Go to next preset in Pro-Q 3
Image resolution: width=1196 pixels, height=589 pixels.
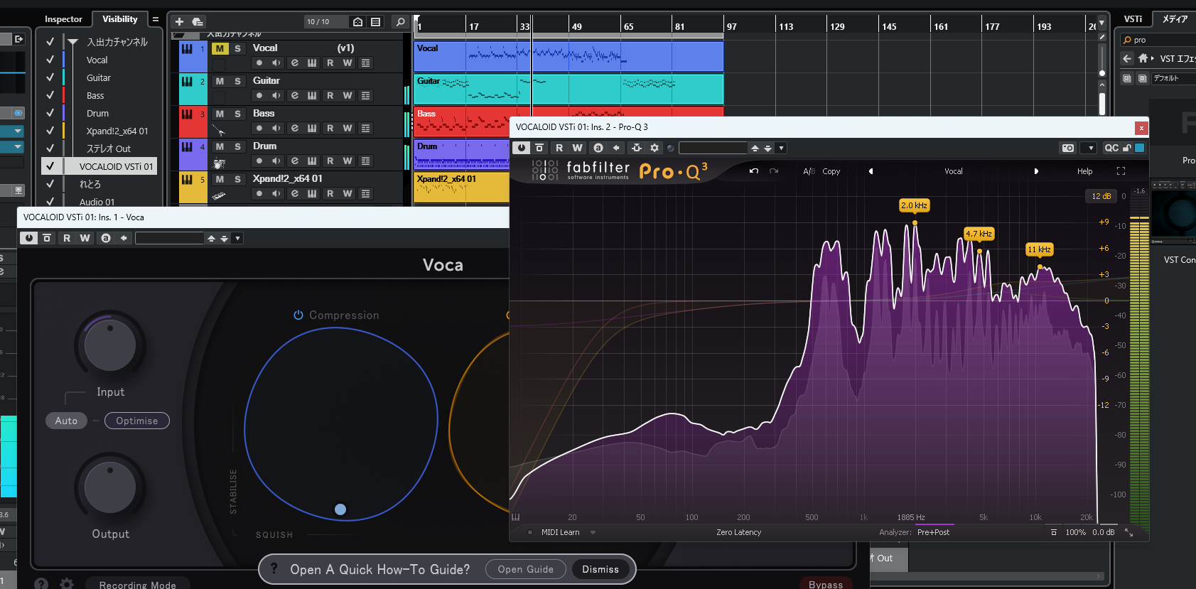(1036, 171)
